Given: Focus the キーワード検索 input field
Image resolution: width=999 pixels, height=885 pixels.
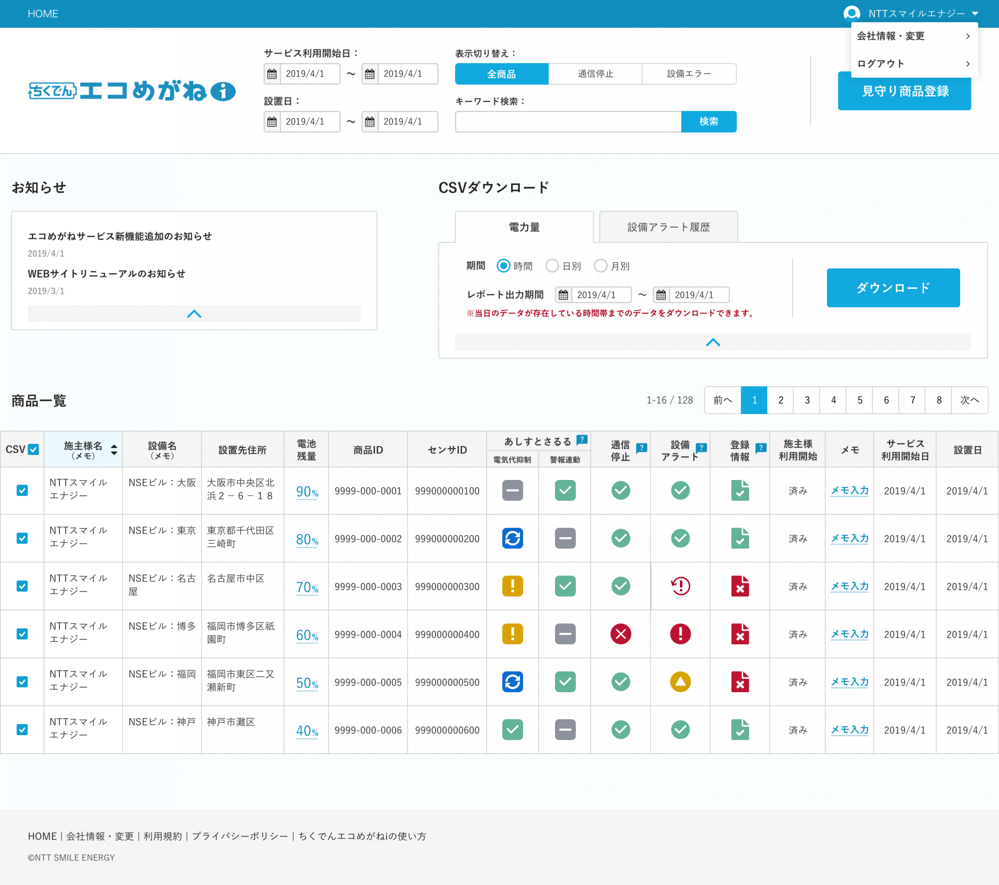Looking at the screenshot, I should 568,121.
